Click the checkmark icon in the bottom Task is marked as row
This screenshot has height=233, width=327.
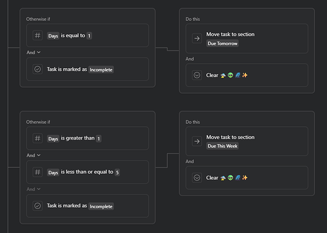click(37, 206)
